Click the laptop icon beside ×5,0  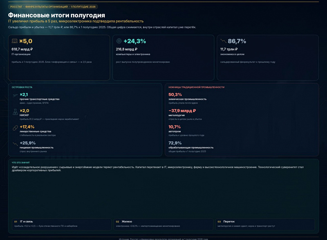tap(15, 41)
